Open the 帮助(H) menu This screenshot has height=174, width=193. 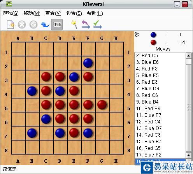tap(95, 13)
